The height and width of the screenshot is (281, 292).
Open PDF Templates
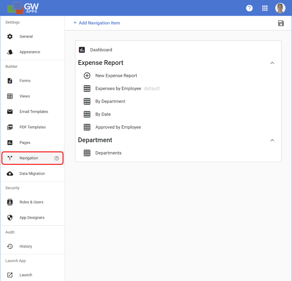pos(32,127)
